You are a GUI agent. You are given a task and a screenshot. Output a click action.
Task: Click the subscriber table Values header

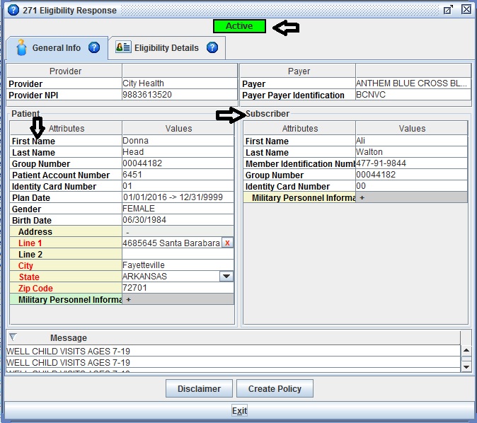click(412, 128)
